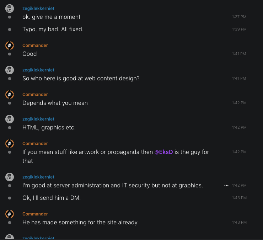Click Commander's avatar above "He has made something"
263x240 pixels.
pos(10,214)
